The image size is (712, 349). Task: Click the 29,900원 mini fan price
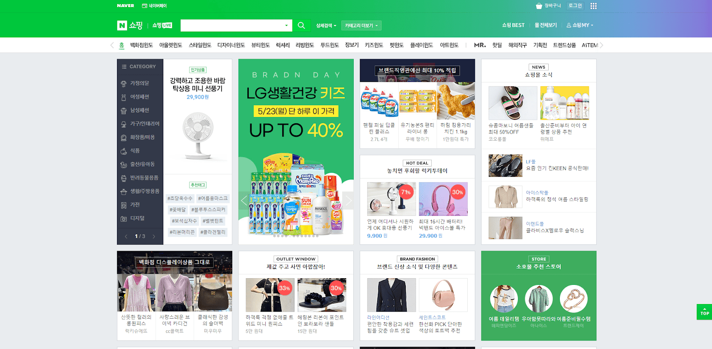pos(198,97)
